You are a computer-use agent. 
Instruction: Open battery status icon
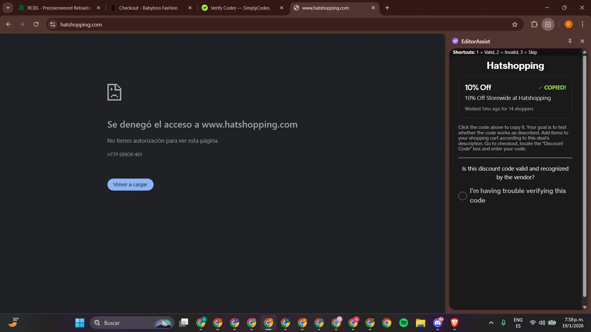[552, 323]
